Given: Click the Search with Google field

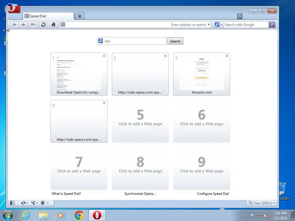Looking at the screenshot, I should click(x=246, y=25).
